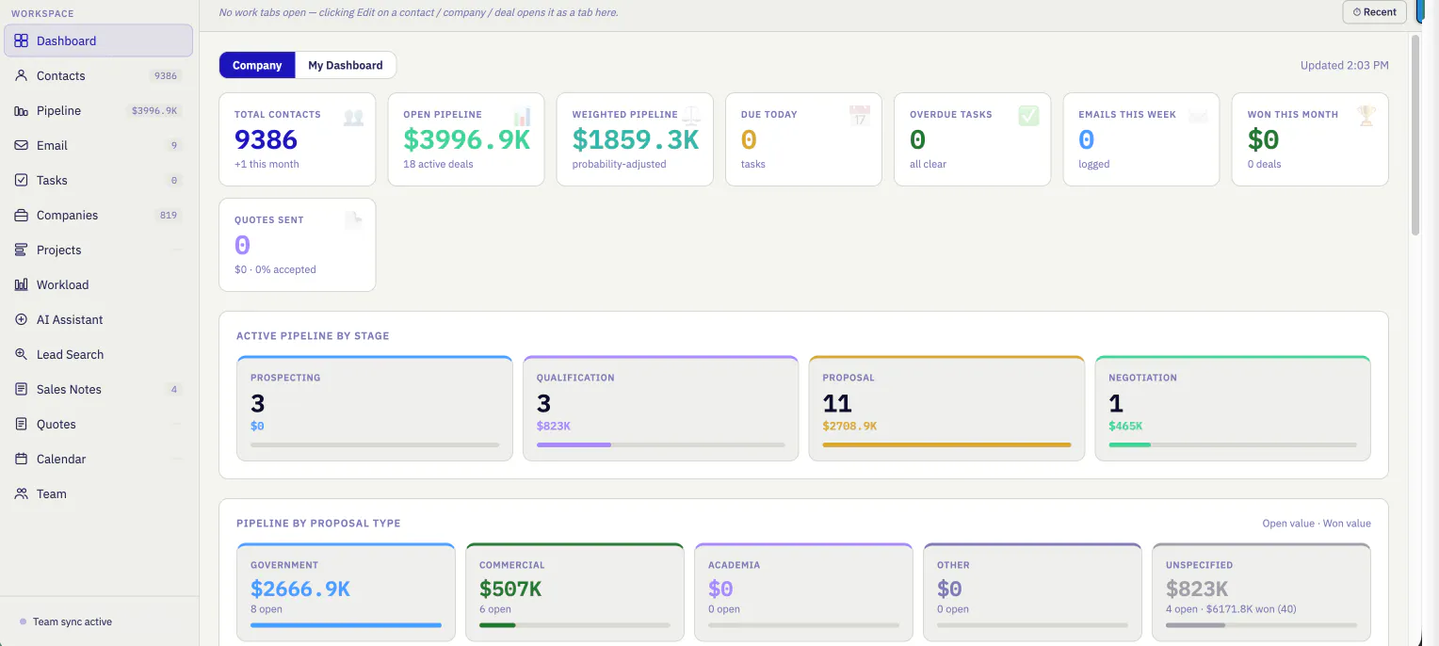
Task: Click the Team people icon in sidebar
Action: click(21, 493)
